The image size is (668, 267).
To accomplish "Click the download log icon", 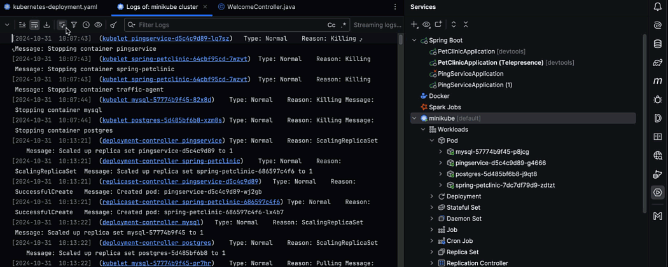I will [x=47, y=25].
